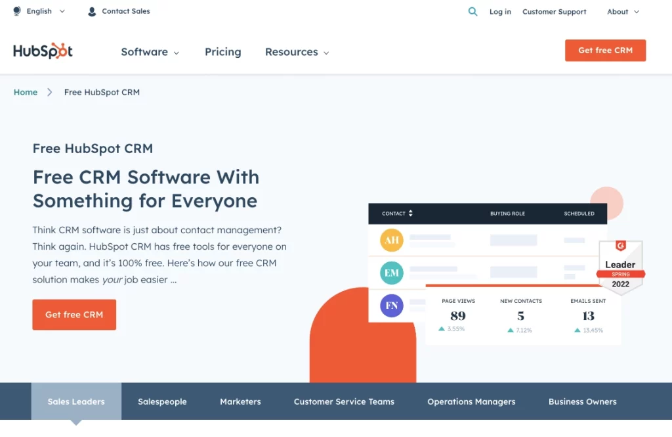This screenshot has height=437, width=672.
Task: Expand the Resources menu
Action: (x=297, y=52)
